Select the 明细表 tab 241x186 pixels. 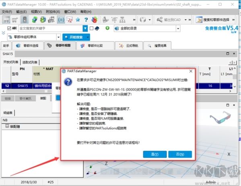8,113
